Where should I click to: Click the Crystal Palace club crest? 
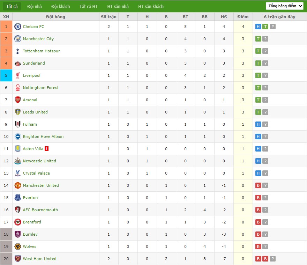(18, 173)
